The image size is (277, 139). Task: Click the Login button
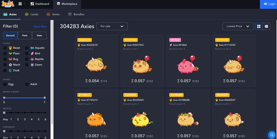tap(268, 4)
